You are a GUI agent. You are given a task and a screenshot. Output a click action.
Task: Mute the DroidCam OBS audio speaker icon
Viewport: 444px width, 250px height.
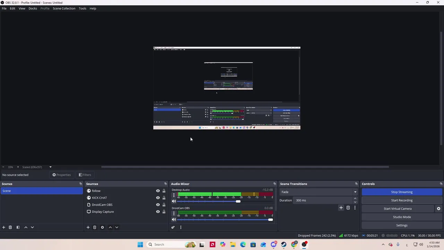coord(174,219)
